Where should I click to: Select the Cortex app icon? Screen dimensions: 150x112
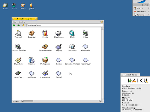coord(58,60)
